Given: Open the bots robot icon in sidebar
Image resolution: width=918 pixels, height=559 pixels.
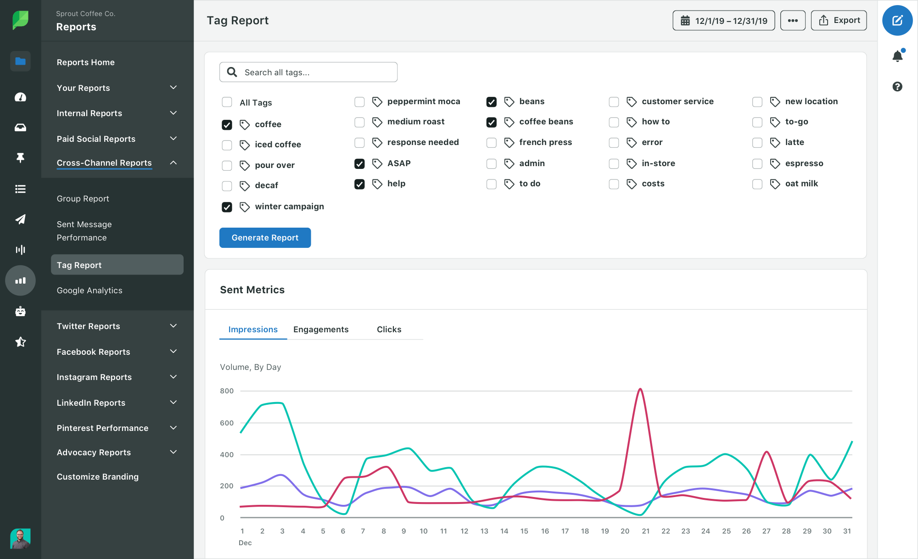Looking at the screenshot, I should coord(20,312).
